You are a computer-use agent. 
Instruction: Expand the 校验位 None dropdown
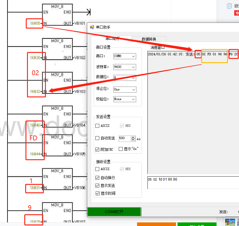[124, 99]
